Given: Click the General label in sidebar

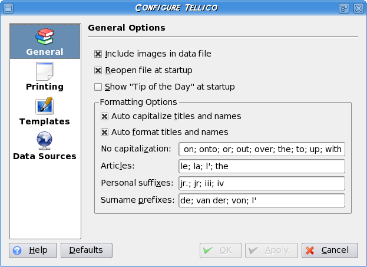Looking at the screenshot, I should click(45, 52).
